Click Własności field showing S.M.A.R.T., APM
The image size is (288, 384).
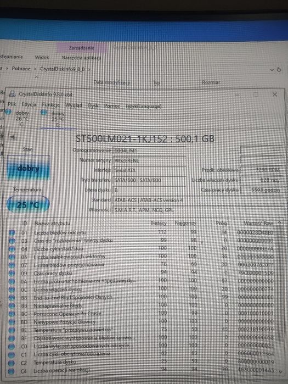198,210
